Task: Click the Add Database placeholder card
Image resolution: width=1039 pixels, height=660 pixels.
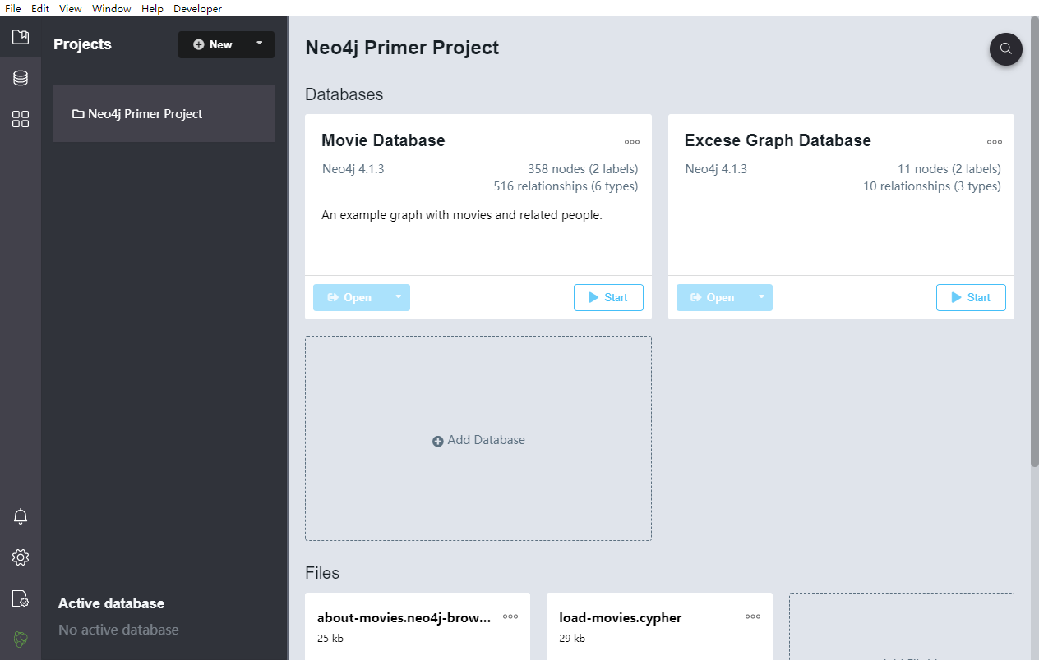Action: pyautogui.click(x=478, y=439)
